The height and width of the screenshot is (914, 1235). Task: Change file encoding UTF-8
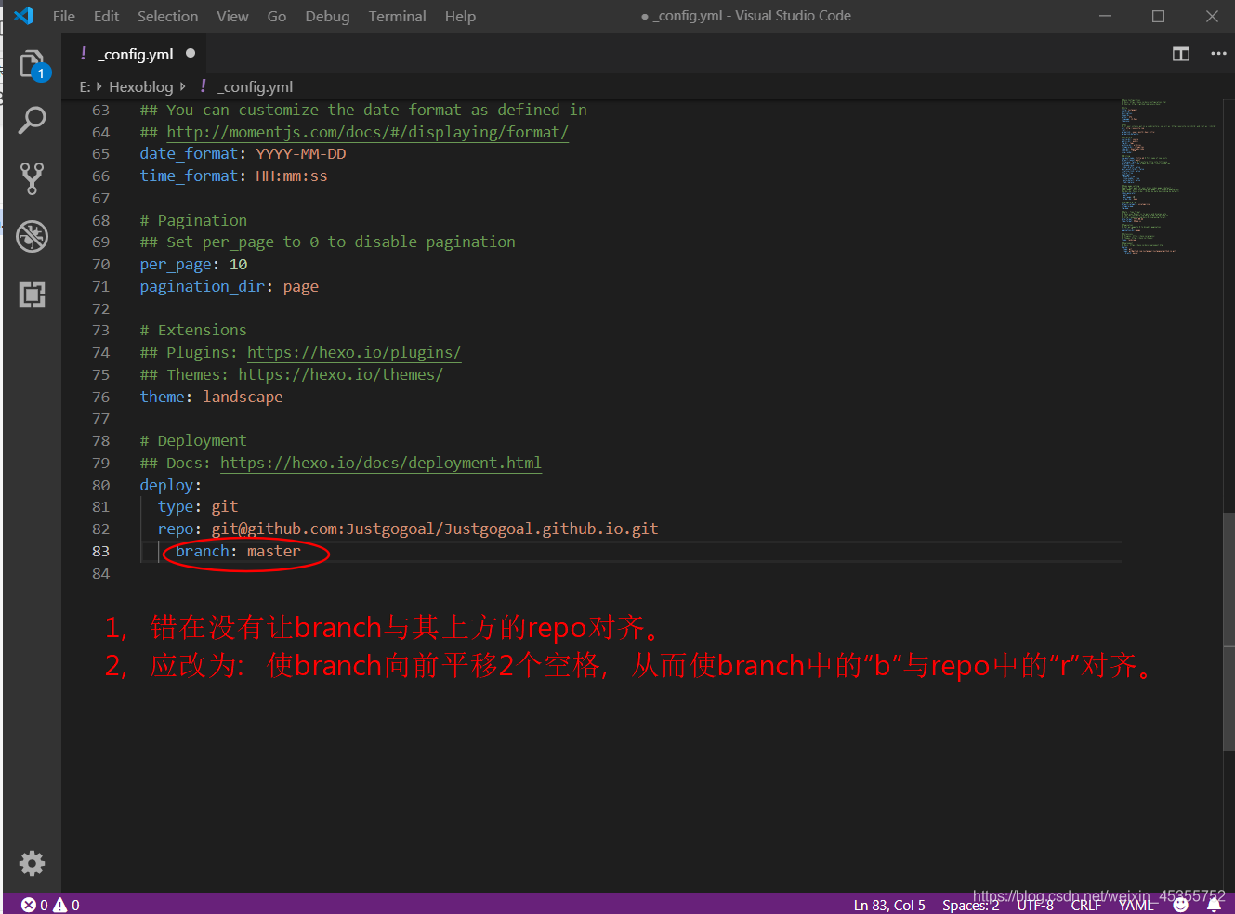(x=1035, y=905)
